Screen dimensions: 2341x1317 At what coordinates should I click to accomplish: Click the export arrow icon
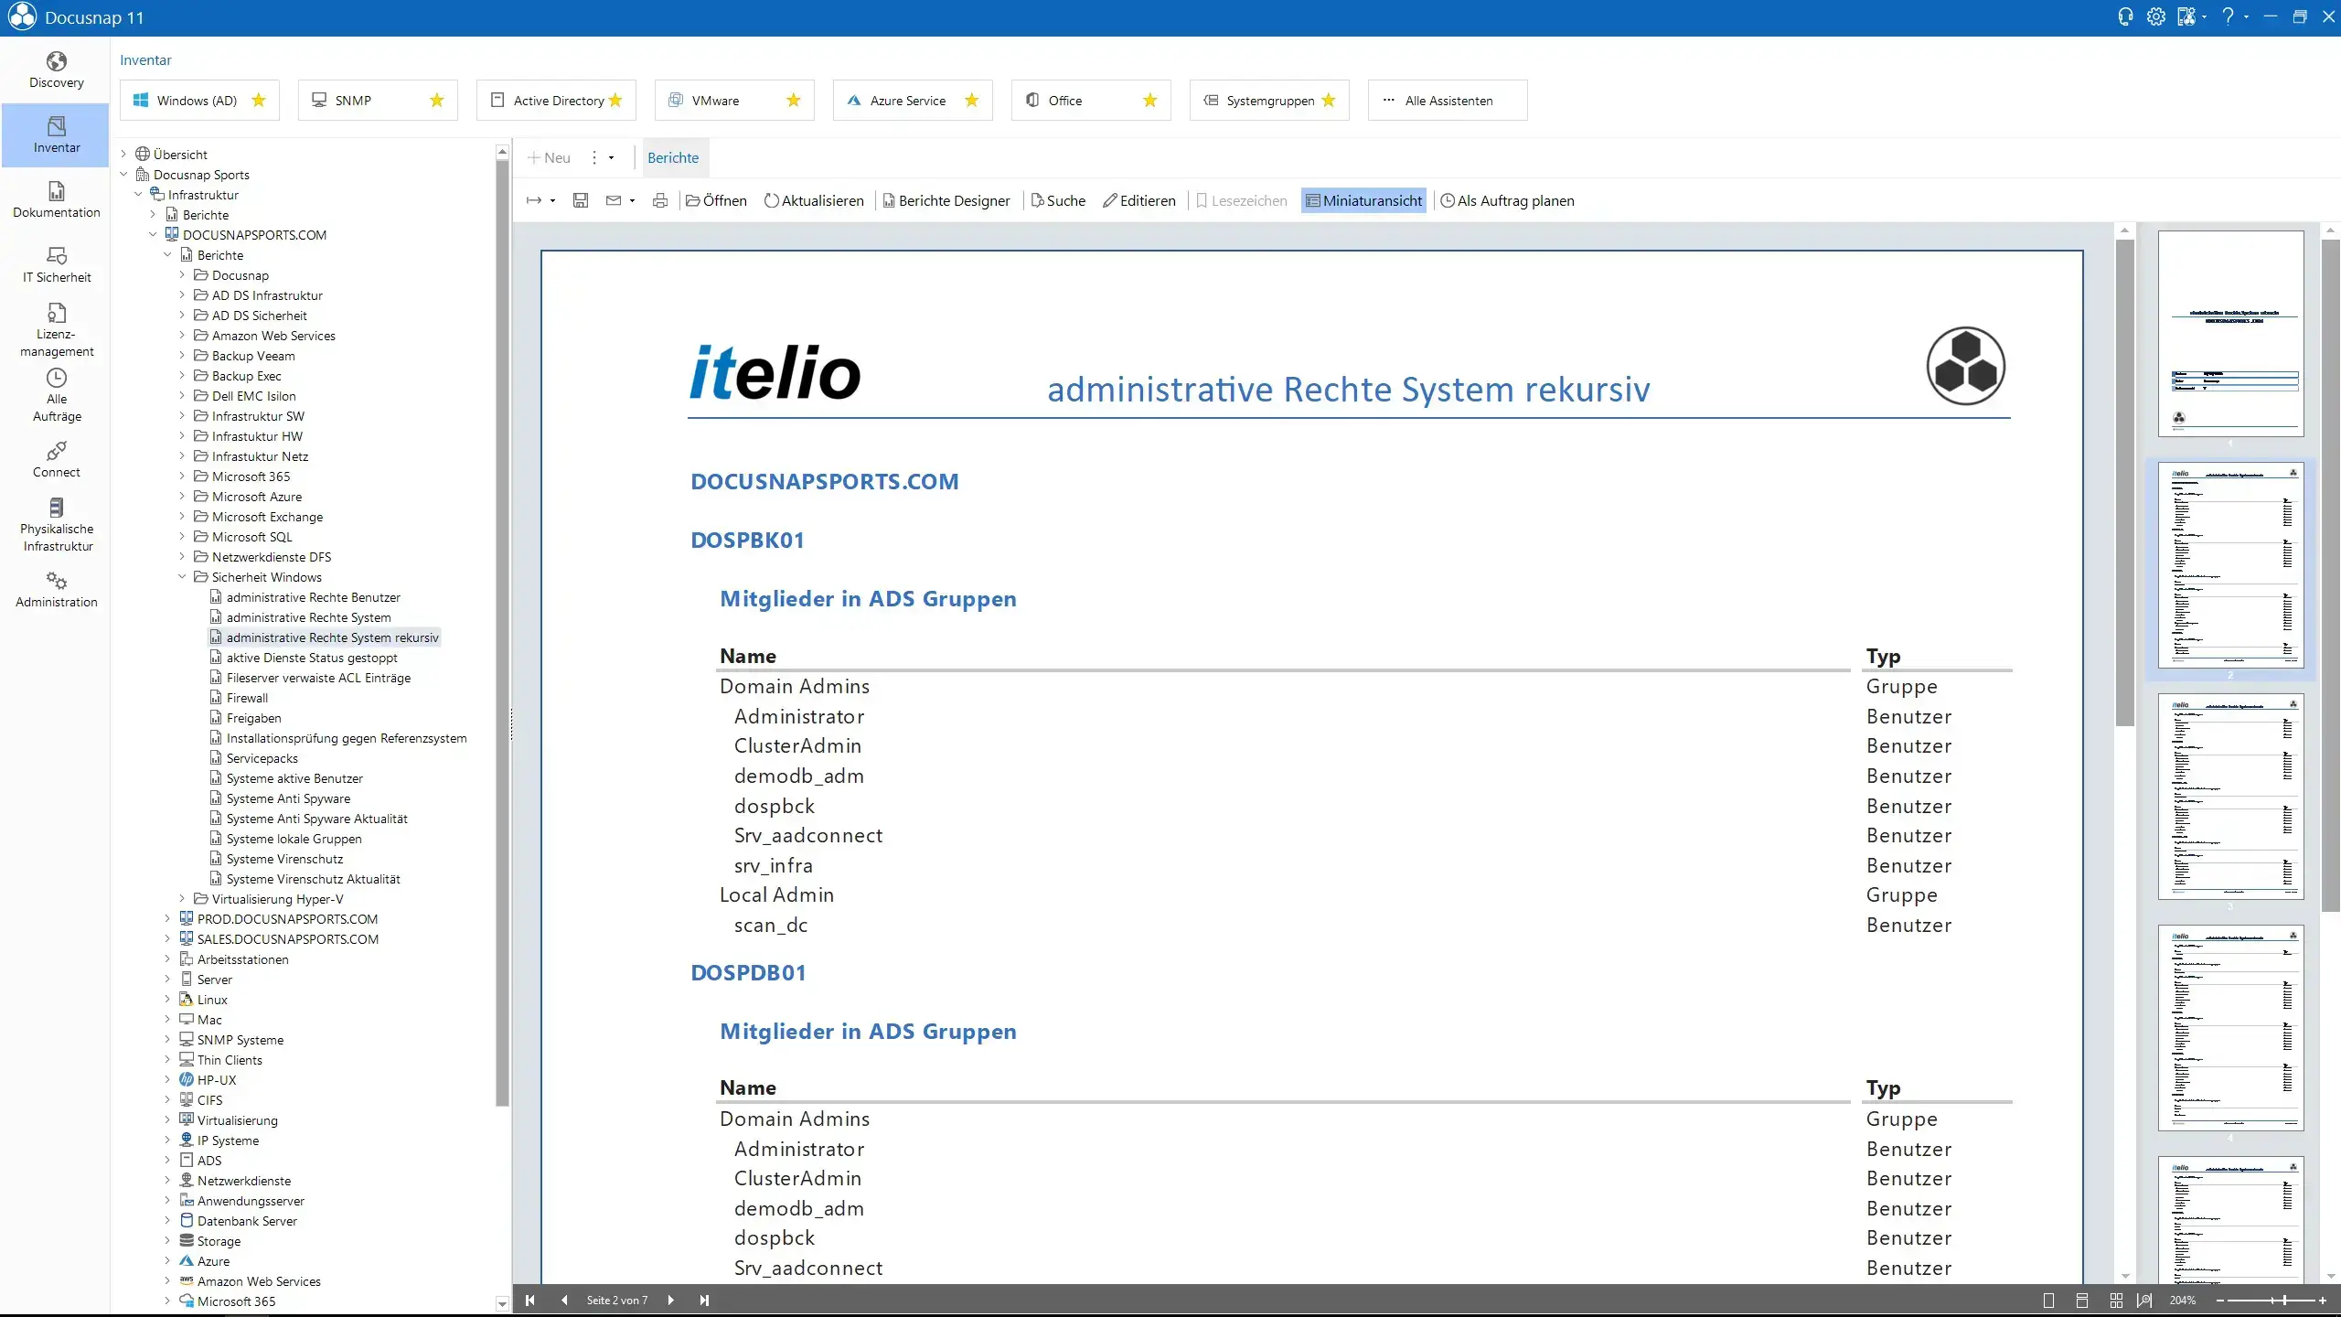pyautogui.click(x=534, y=200)
